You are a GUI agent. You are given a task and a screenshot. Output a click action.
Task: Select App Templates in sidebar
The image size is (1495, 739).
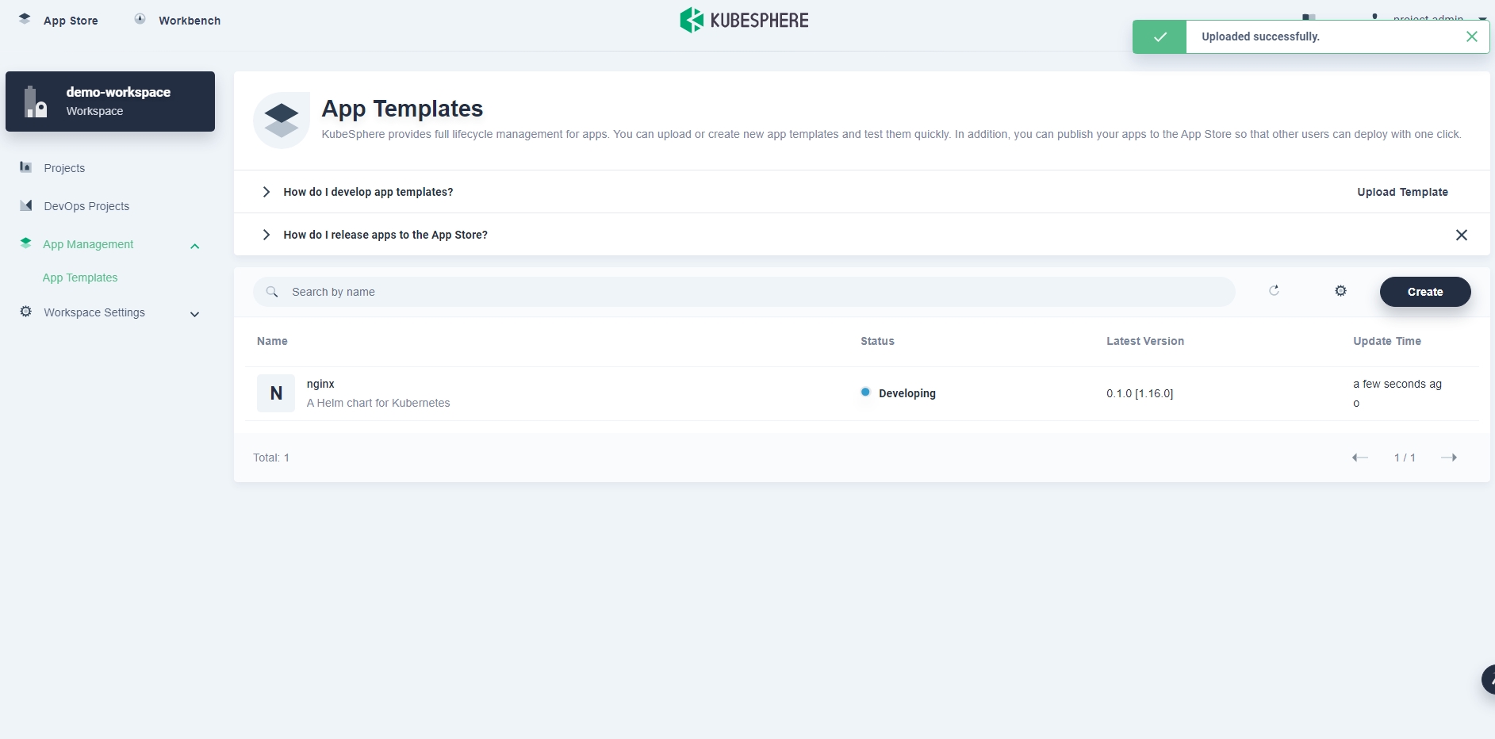[80, 278]
